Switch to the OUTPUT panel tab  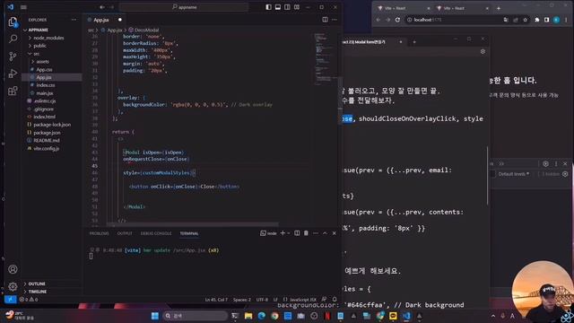coord(125,233)
